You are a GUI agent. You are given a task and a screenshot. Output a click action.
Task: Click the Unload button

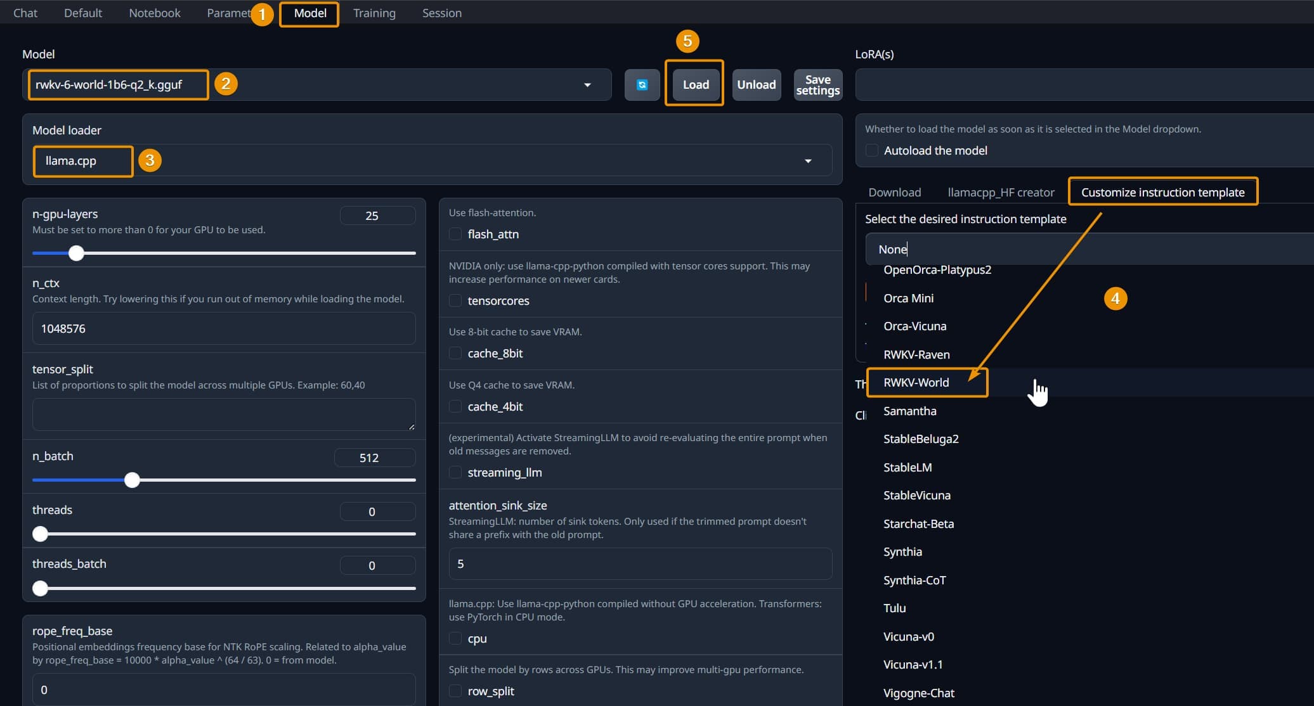[x=756, y=84]
